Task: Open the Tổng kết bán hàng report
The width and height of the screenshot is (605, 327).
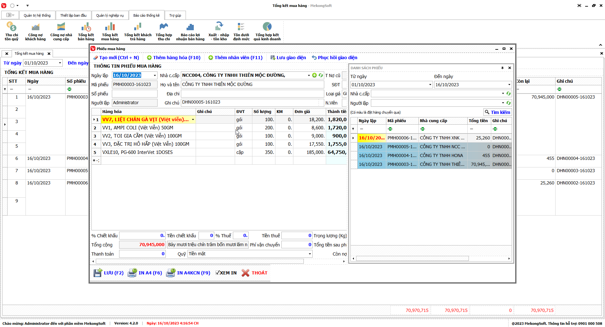Action: (86, 31)
